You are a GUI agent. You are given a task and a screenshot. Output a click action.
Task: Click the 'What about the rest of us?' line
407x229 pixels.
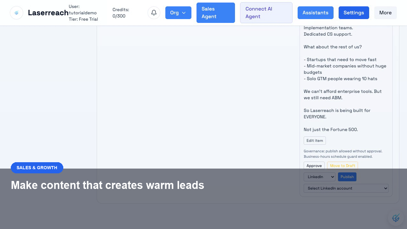point(333,47)
